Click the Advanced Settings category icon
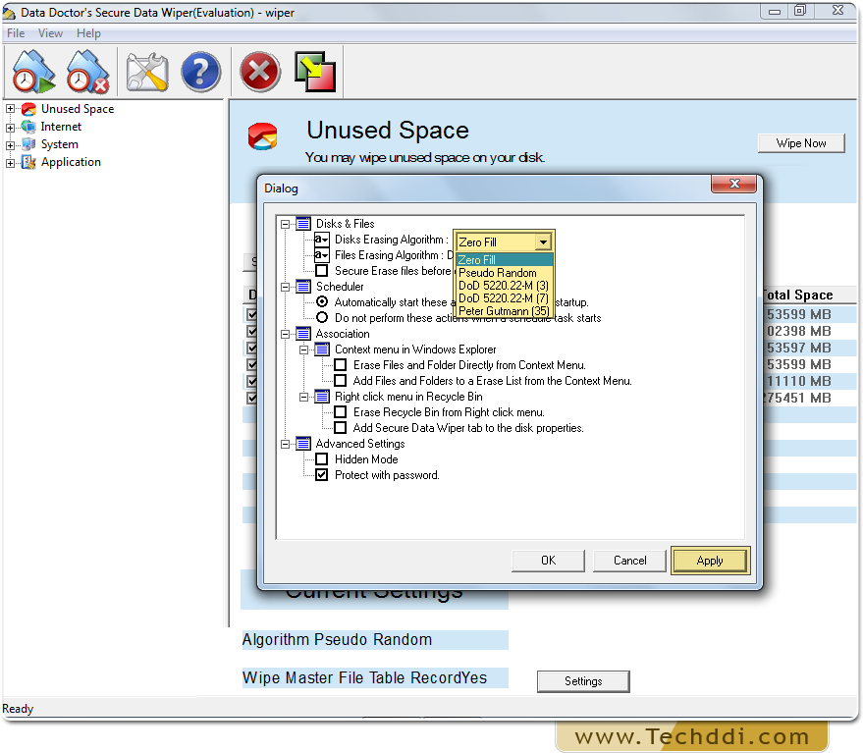 303,444
